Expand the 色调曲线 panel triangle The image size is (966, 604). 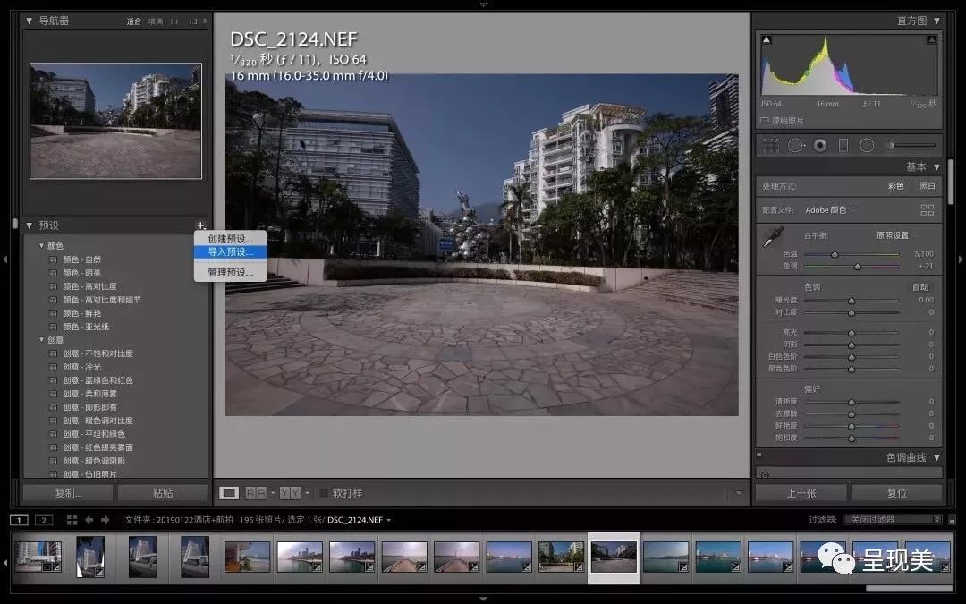[936, 457]
